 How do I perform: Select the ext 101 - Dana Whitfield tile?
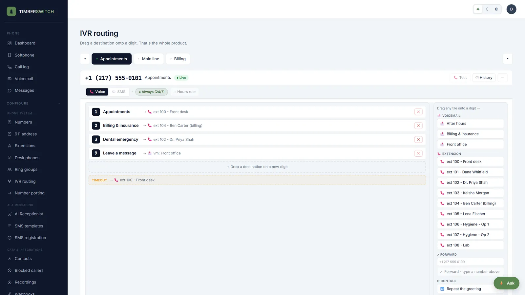coord(470,172)
